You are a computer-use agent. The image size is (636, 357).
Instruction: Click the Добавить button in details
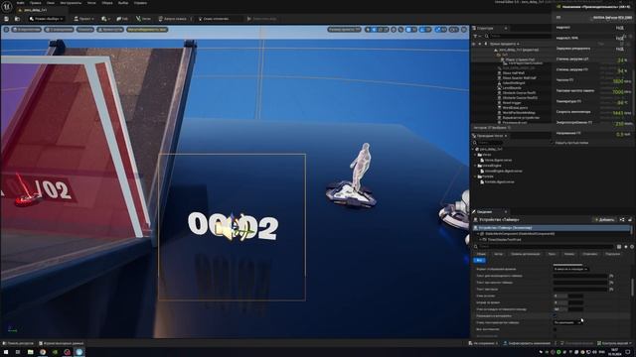[x=604, y=220]
